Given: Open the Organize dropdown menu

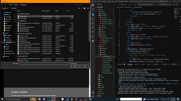Looking at the screenshot, I should [5, 8].
